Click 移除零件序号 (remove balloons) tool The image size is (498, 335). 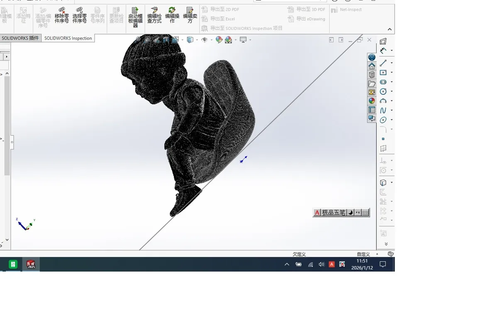61,15
